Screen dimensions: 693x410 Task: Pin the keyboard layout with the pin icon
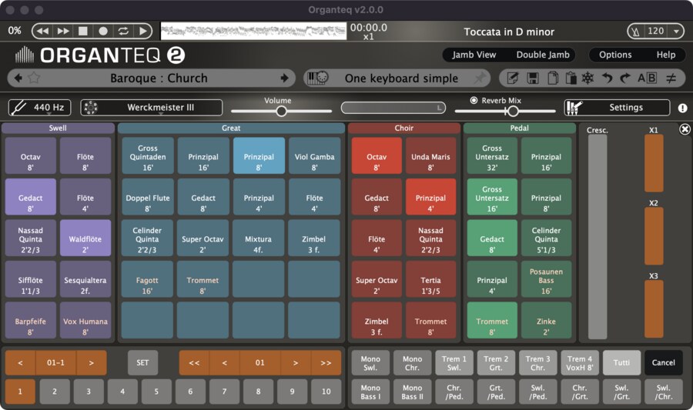480,78
